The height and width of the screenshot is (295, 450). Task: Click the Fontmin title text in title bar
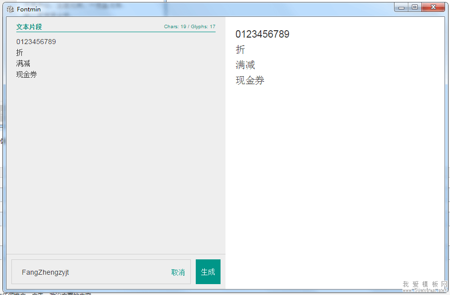pos(29,9)
